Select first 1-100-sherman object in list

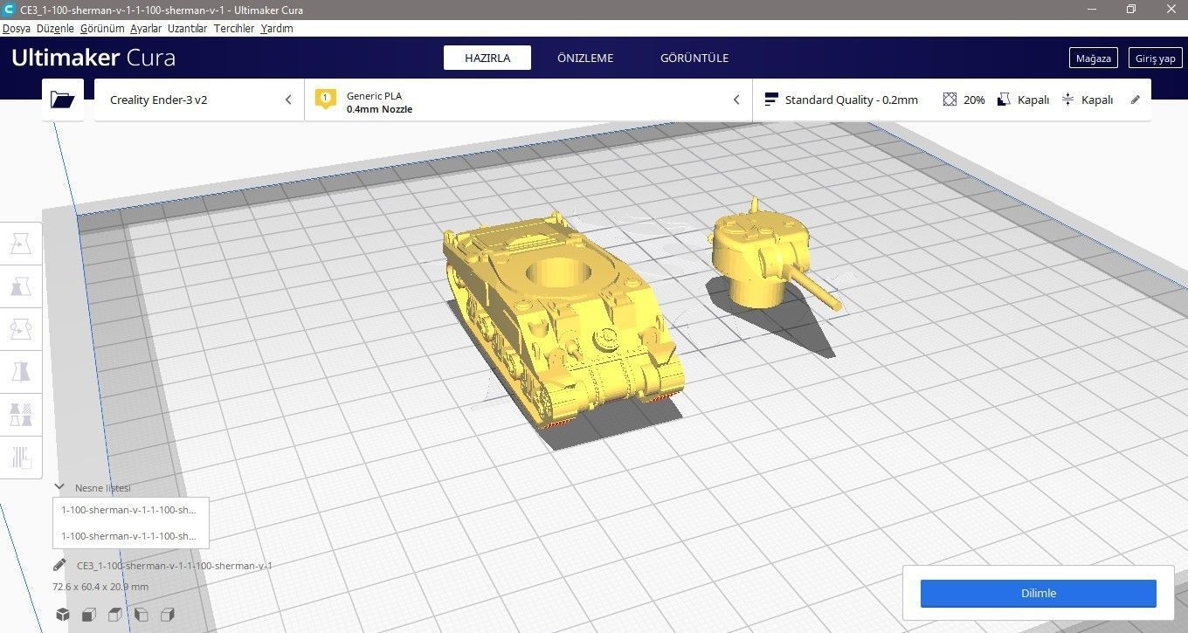130,510
